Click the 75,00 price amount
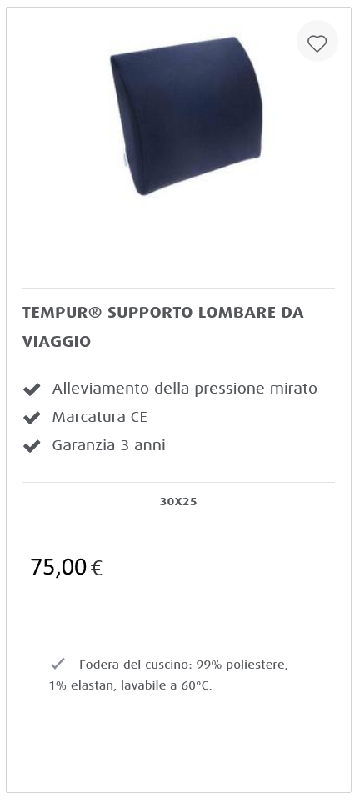Screen dimensions: 360x803 pos(58,567)
